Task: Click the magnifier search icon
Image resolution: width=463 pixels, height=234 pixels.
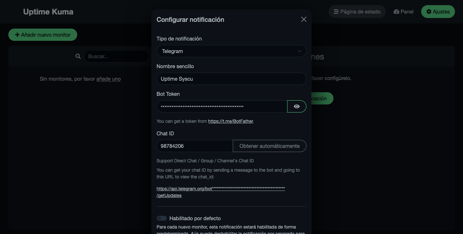Action: tap(78, 56)
